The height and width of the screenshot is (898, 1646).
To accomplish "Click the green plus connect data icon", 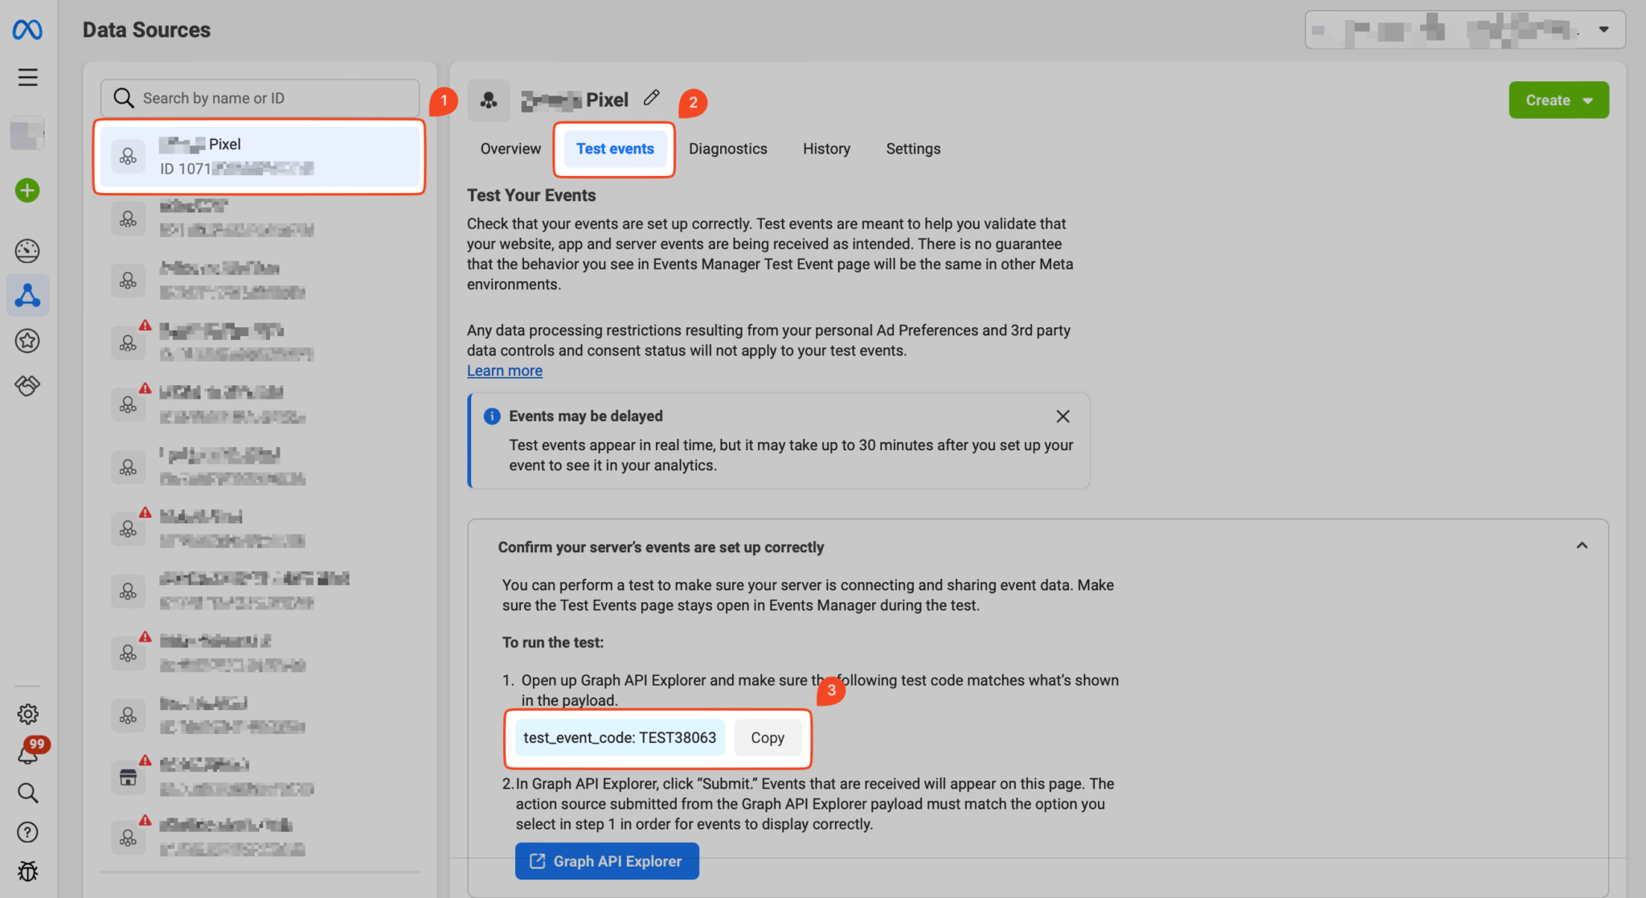I will point(27,191).
